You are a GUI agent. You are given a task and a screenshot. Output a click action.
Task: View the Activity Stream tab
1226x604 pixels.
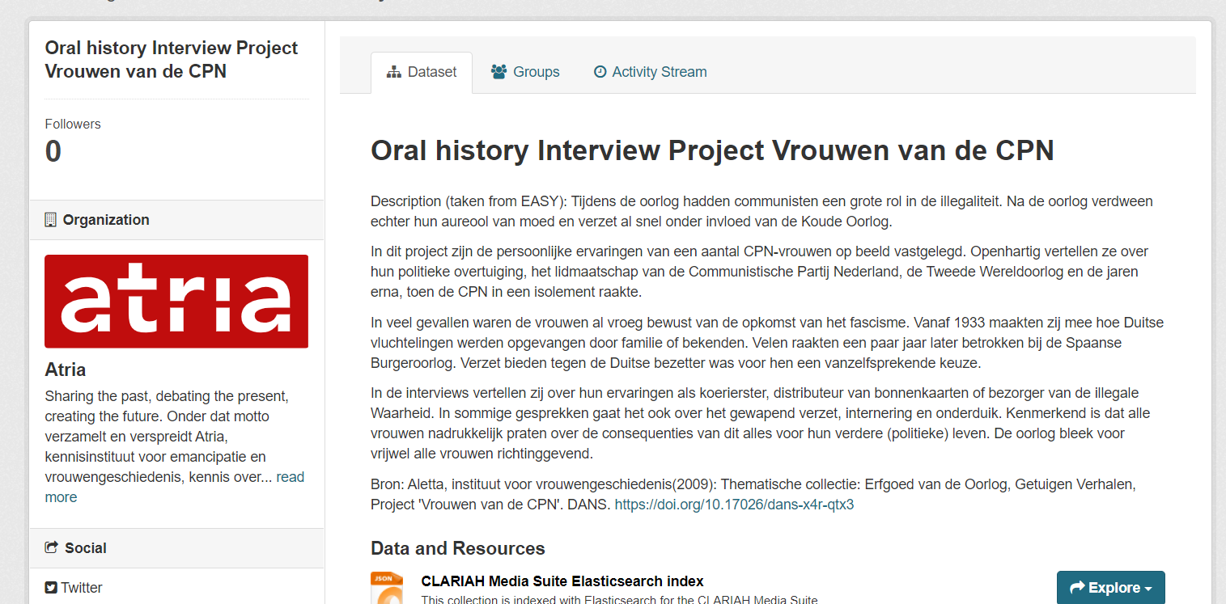click(x=650, y=72)
